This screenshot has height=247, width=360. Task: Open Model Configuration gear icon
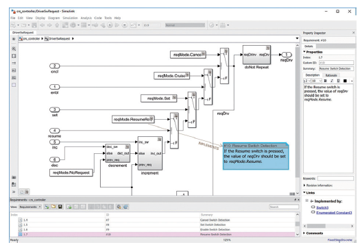(73, 25)
